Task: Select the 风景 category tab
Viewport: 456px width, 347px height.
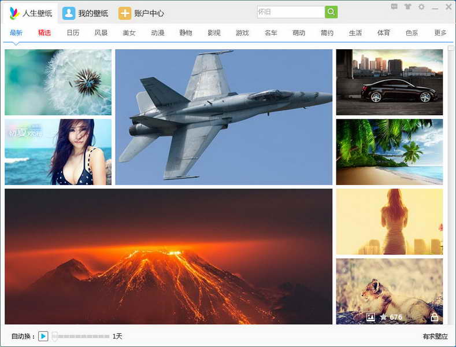Action: 101,33
